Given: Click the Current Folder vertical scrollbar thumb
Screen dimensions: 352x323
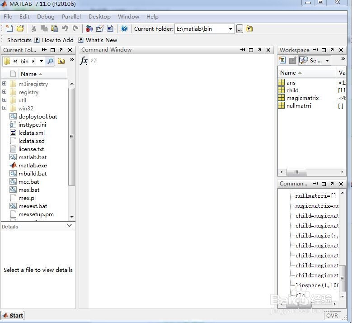Looking at the screenshot, I should click(71, 137).
